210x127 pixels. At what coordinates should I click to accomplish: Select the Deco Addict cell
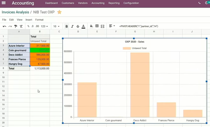(x=19, y=55)
